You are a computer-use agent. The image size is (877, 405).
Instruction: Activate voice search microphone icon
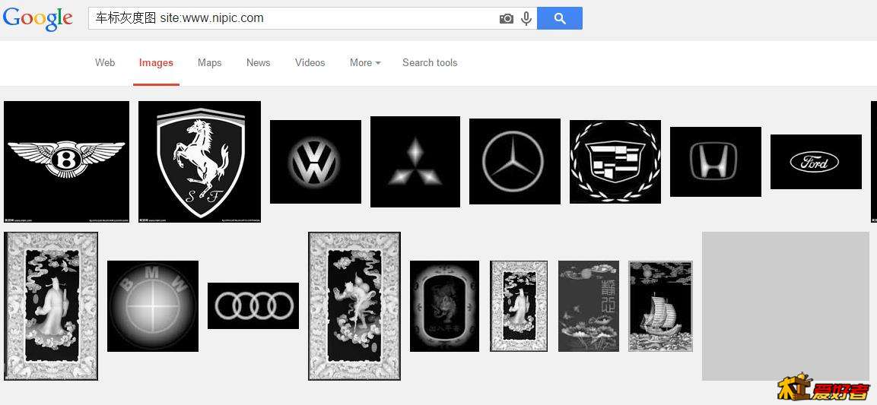point(526,18)
